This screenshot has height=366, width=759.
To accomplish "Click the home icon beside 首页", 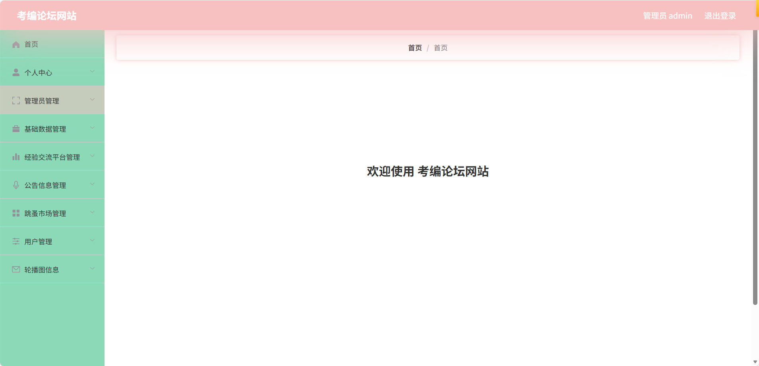I will pos(16,44).
